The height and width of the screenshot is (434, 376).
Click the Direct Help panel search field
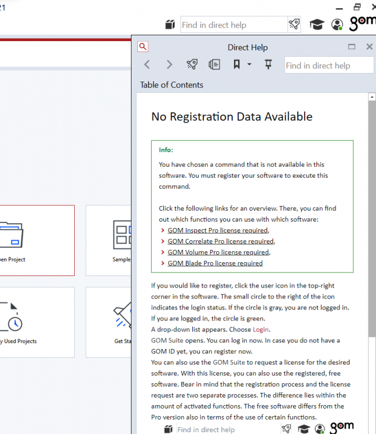[x=328, y=65]
